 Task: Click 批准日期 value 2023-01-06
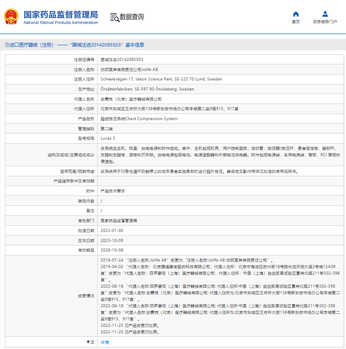tap(112, 231)
